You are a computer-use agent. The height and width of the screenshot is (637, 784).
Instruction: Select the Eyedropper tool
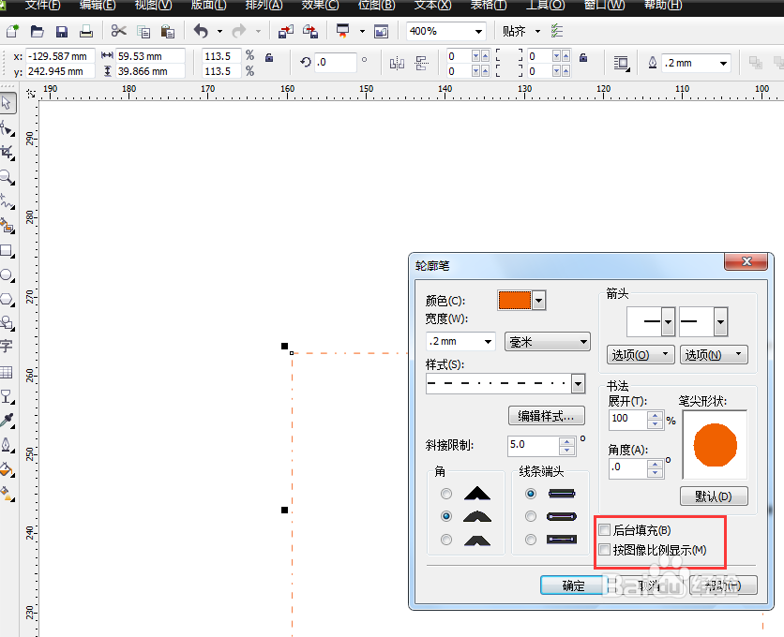point(7,421)
